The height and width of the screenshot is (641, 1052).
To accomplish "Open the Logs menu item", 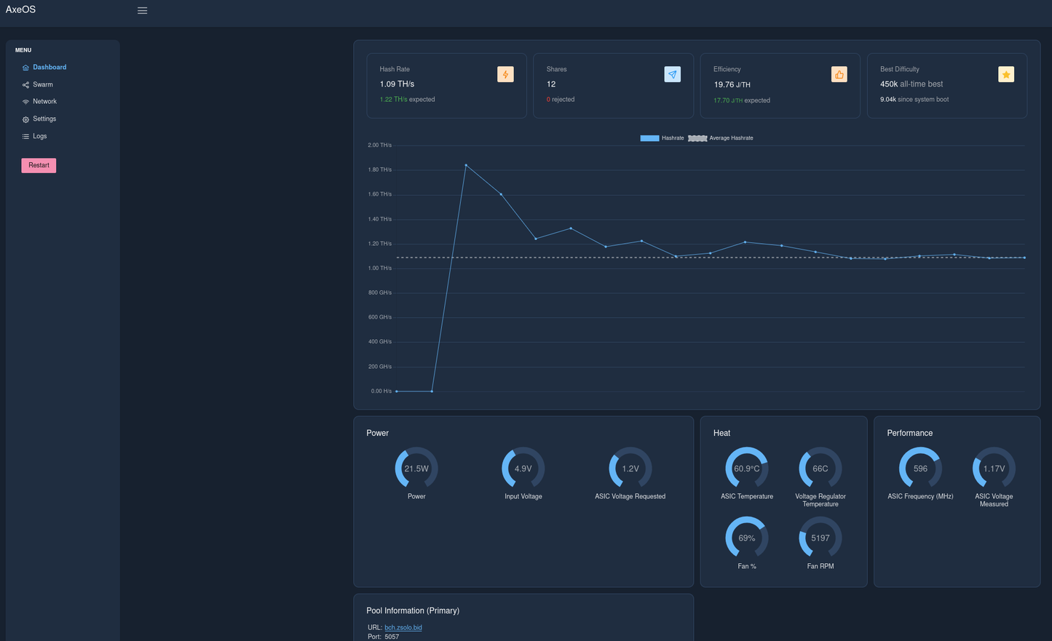I will 39,136.
